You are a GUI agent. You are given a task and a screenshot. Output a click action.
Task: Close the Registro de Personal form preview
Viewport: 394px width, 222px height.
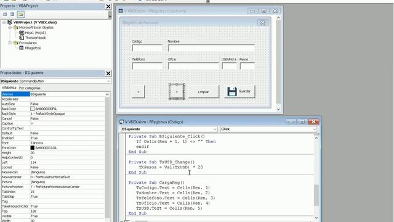263,22
